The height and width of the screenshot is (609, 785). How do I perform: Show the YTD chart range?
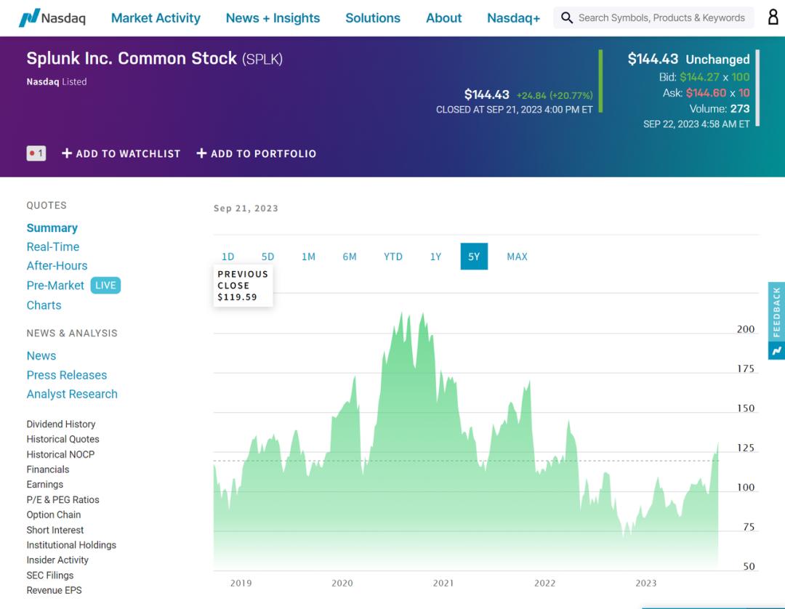click(x=393, y=257)
